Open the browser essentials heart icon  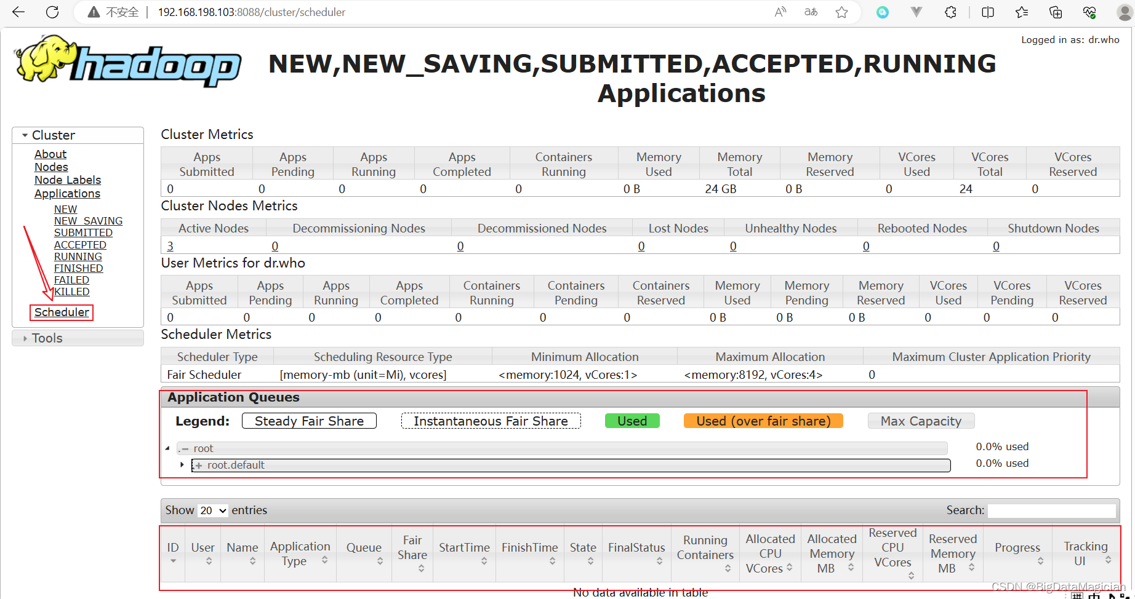pyautogui.click(x=1089, y=12)
